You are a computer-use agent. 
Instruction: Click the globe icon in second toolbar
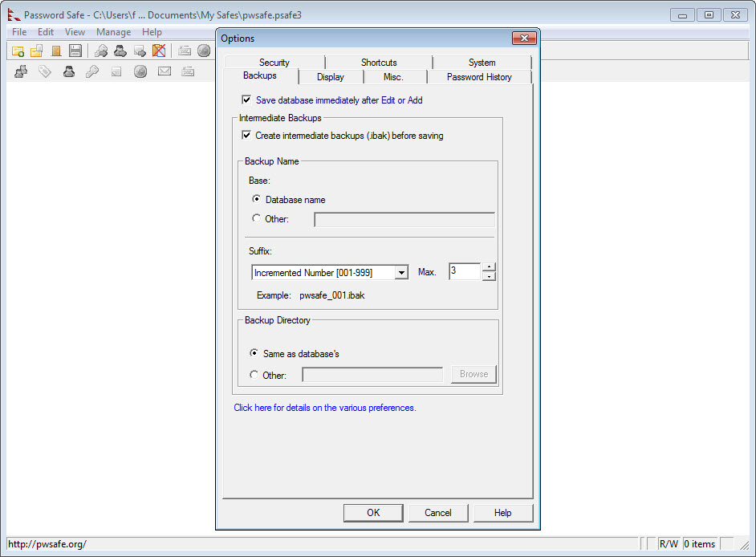pyautogui.click(x=140, y=72)
